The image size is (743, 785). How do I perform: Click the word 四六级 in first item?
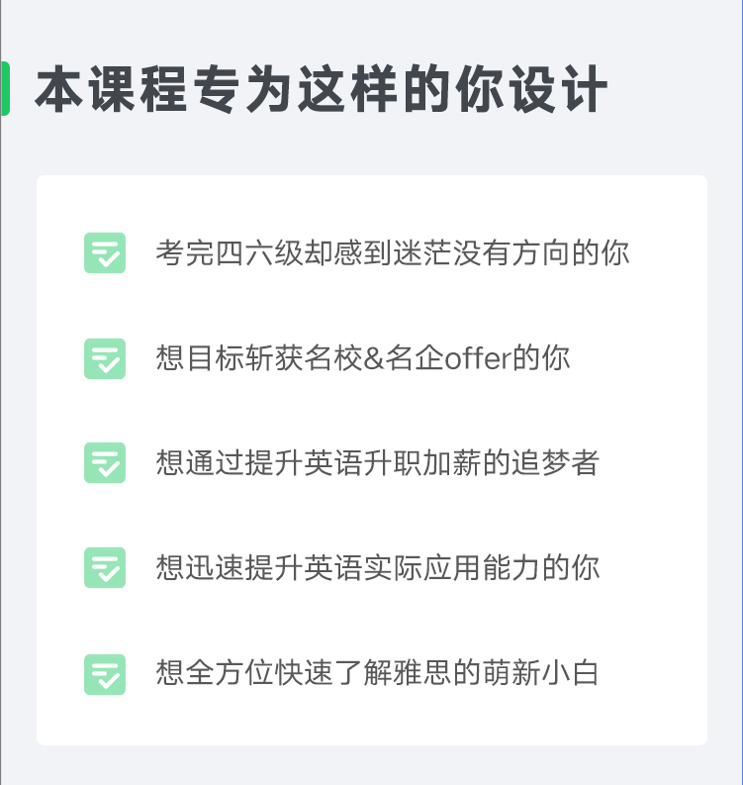click(x=259, y=252)
